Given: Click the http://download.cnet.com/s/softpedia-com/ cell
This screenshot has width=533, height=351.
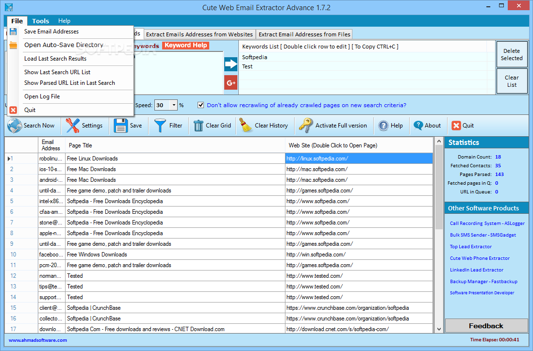Looking at the screenshot, I should click(359, 329).
